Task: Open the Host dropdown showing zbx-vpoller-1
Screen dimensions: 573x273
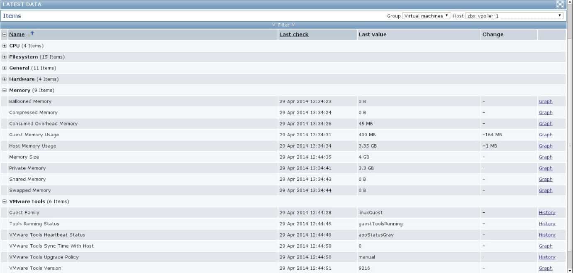Action: pos(514,16)
